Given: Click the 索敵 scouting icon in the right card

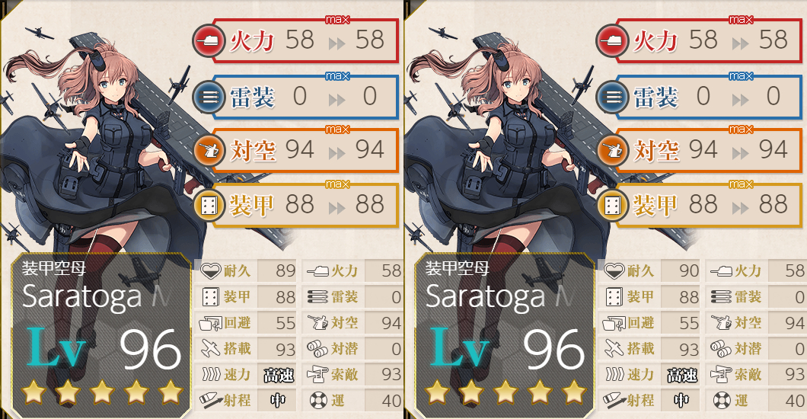Looking at the screenshot, I should pos(721,374).
